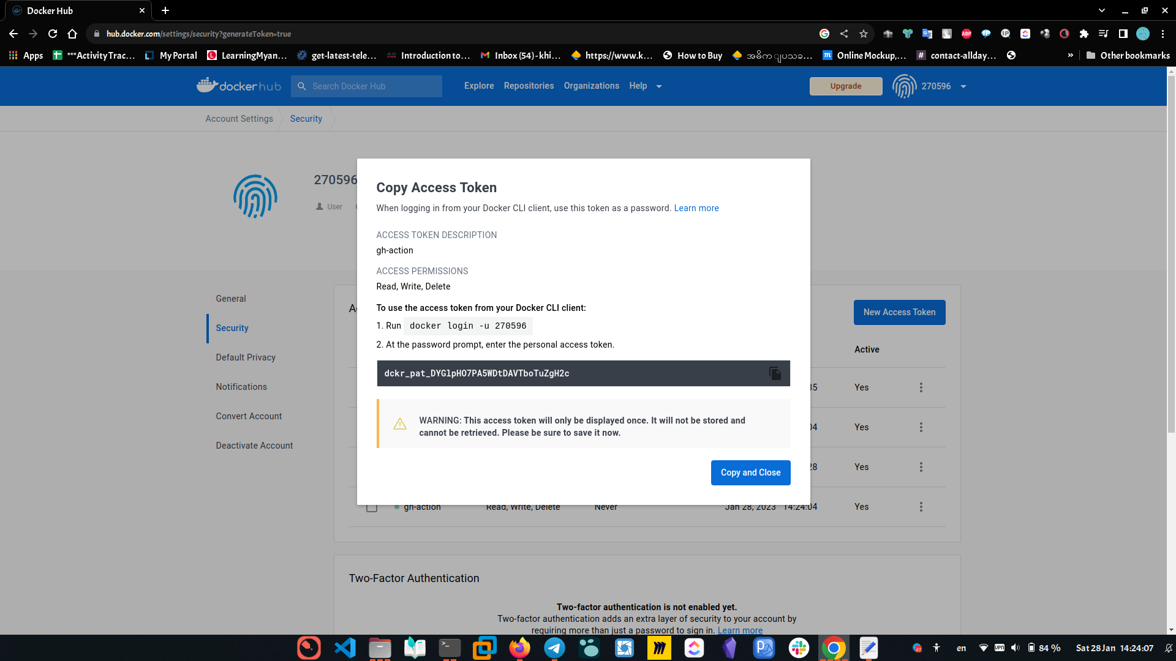The image size is (1176, 661).
Task: Click the browser address bar URL
Action: (198, 34)
